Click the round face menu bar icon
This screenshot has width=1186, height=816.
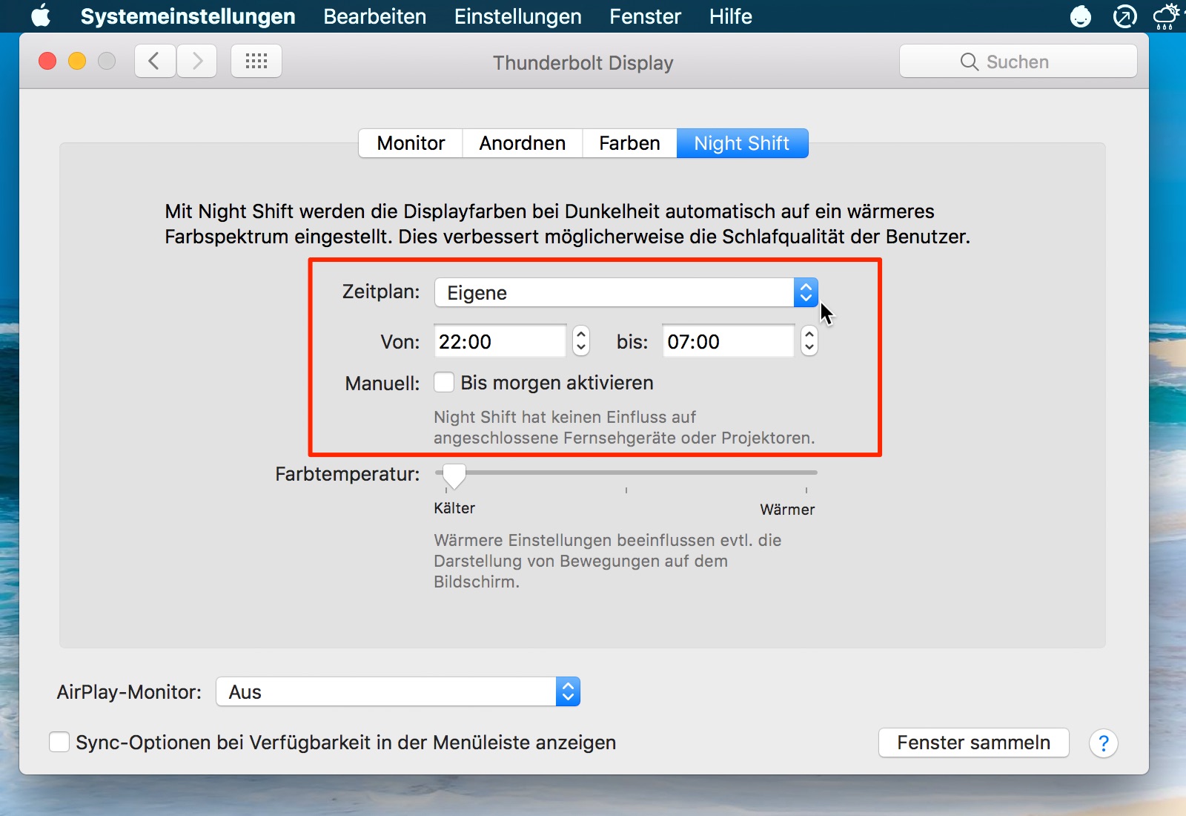point(1081,16)
